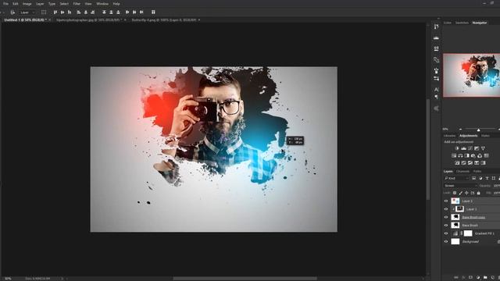500x281 pixels.
Task: Add Levels adjustment
Action: pos(463,148)
